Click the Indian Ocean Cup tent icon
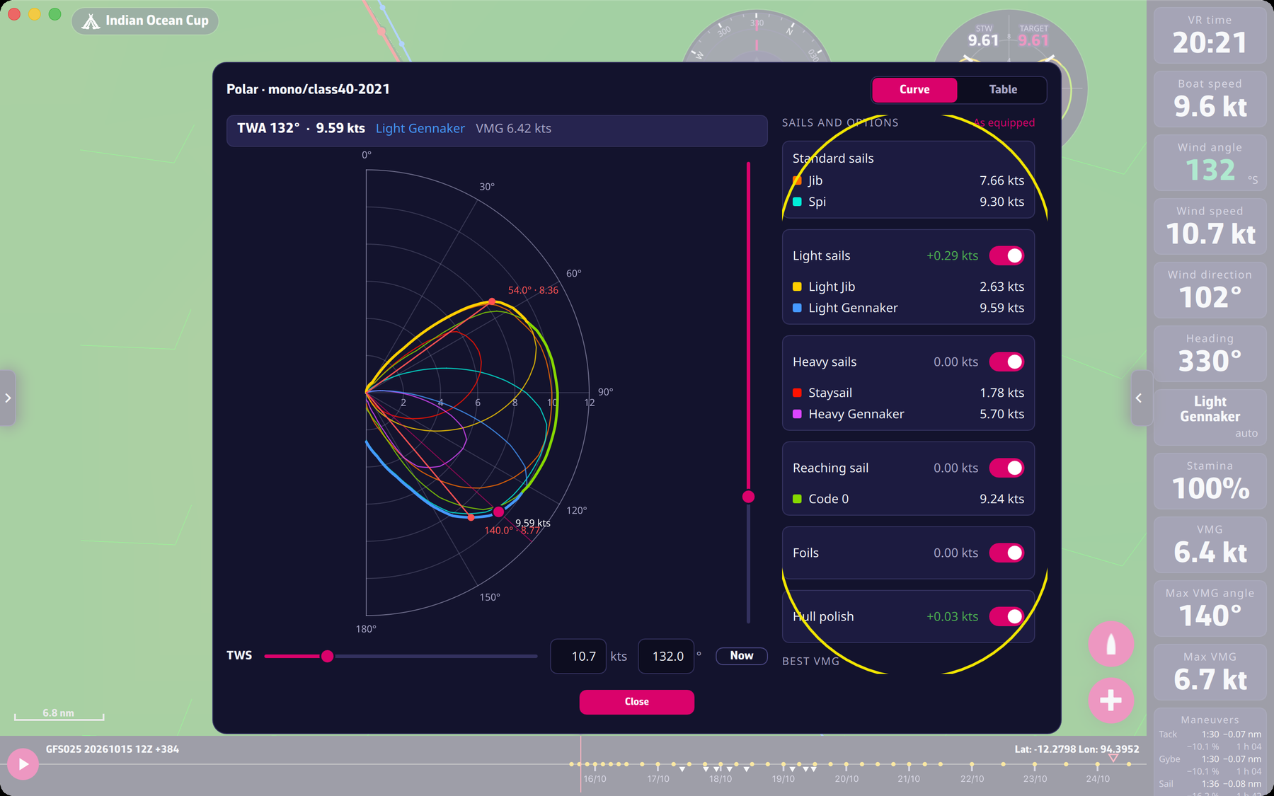 91,21
